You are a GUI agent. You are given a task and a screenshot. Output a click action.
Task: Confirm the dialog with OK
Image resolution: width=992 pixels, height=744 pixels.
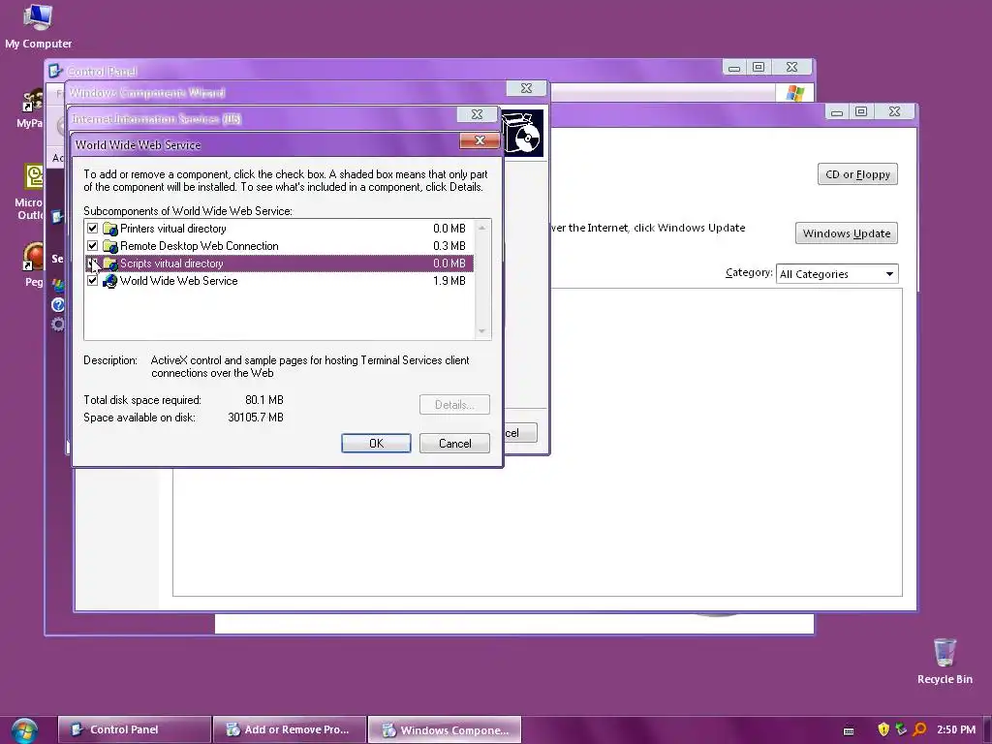pos(376,444)
